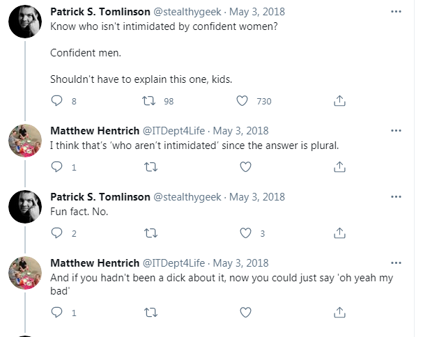This screenshot has width=423, height=337.
Task: Retweet the tweet with 98 retweets
Action: tap(148, 101)
